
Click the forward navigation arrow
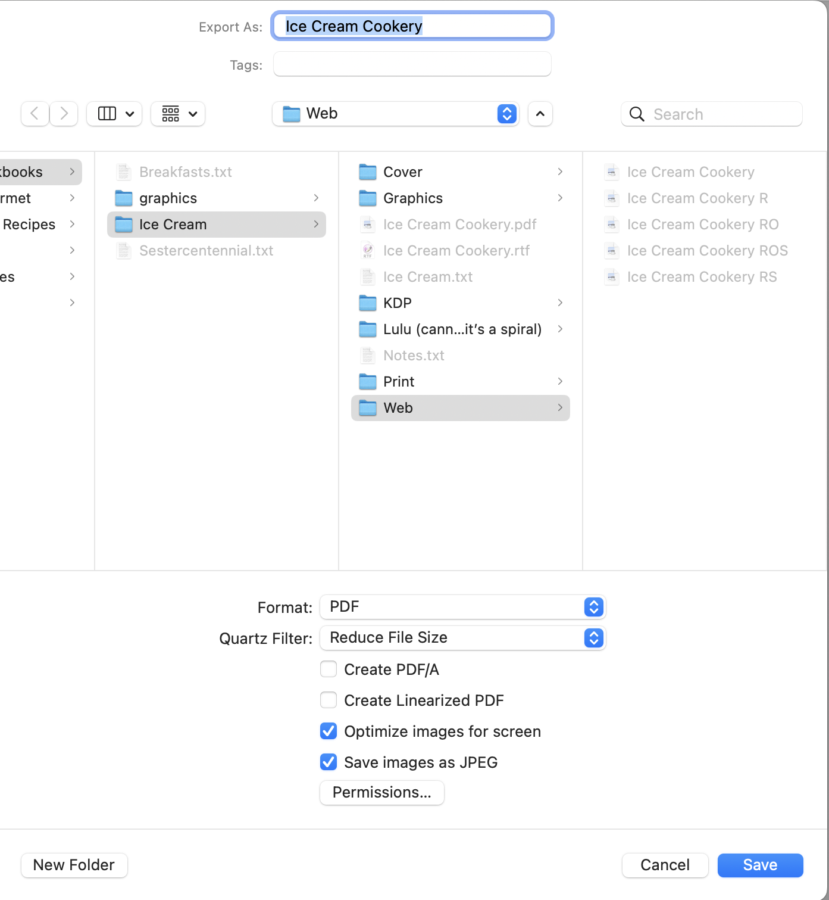click(x=64, y=114)
